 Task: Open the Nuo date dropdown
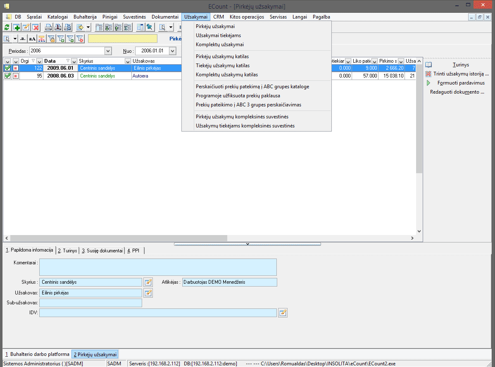(172, 51)
